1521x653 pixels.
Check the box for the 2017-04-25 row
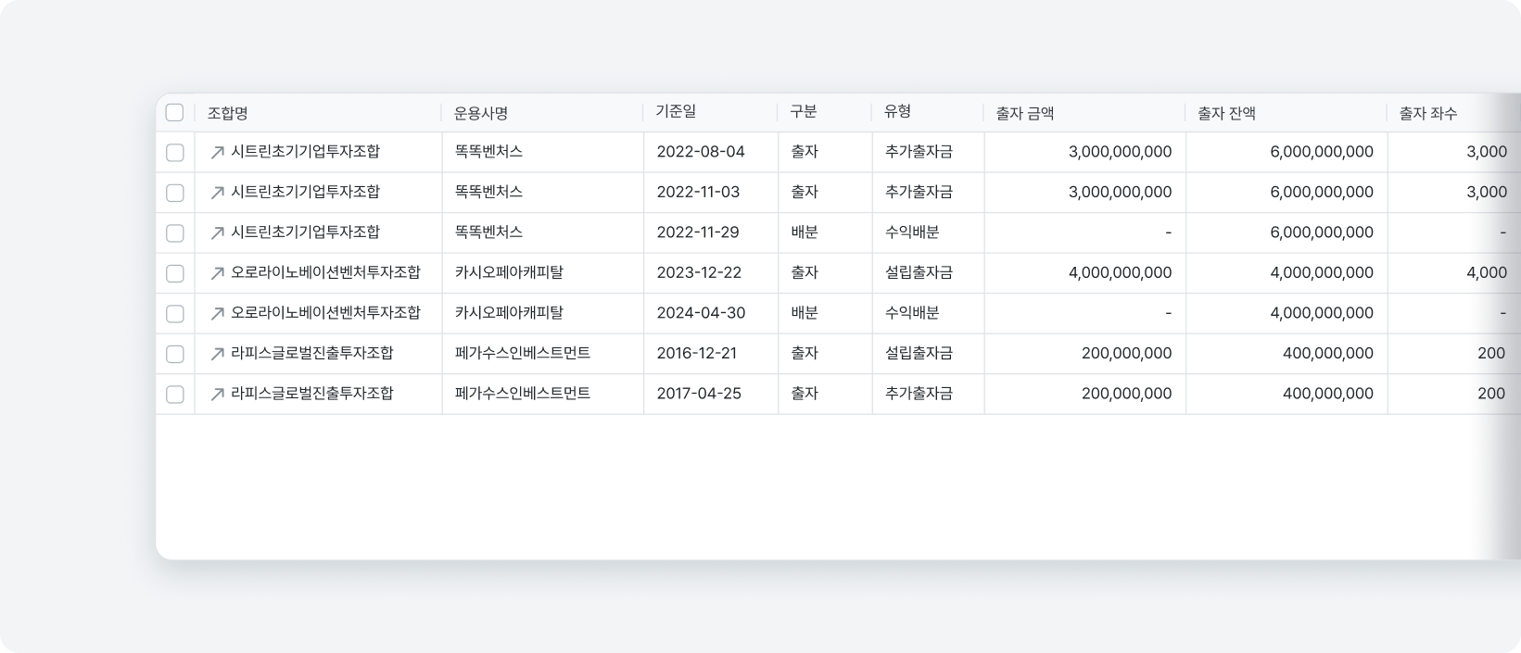[174, 395]
